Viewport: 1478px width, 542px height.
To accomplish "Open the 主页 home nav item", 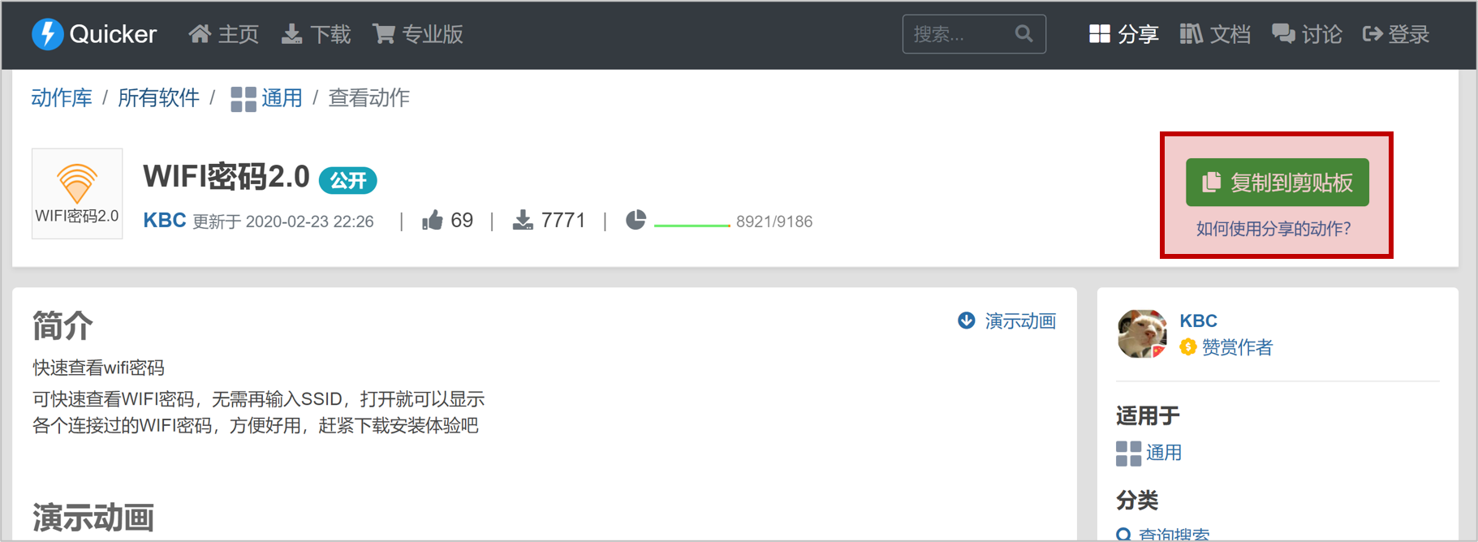I will (x=223, y=34).
